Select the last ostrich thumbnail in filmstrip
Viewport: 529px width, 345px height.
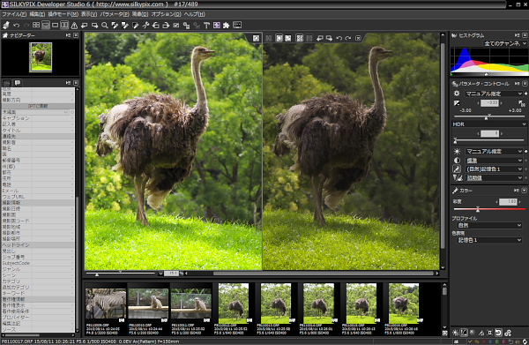coord(404,303)
